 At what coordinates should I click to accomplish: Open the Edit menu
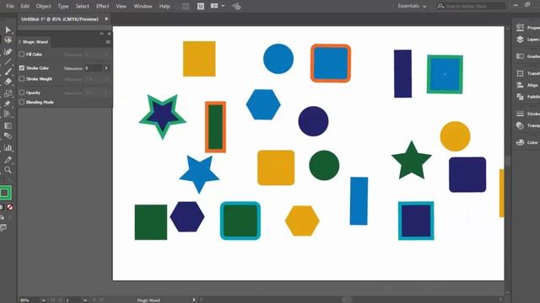24,6
